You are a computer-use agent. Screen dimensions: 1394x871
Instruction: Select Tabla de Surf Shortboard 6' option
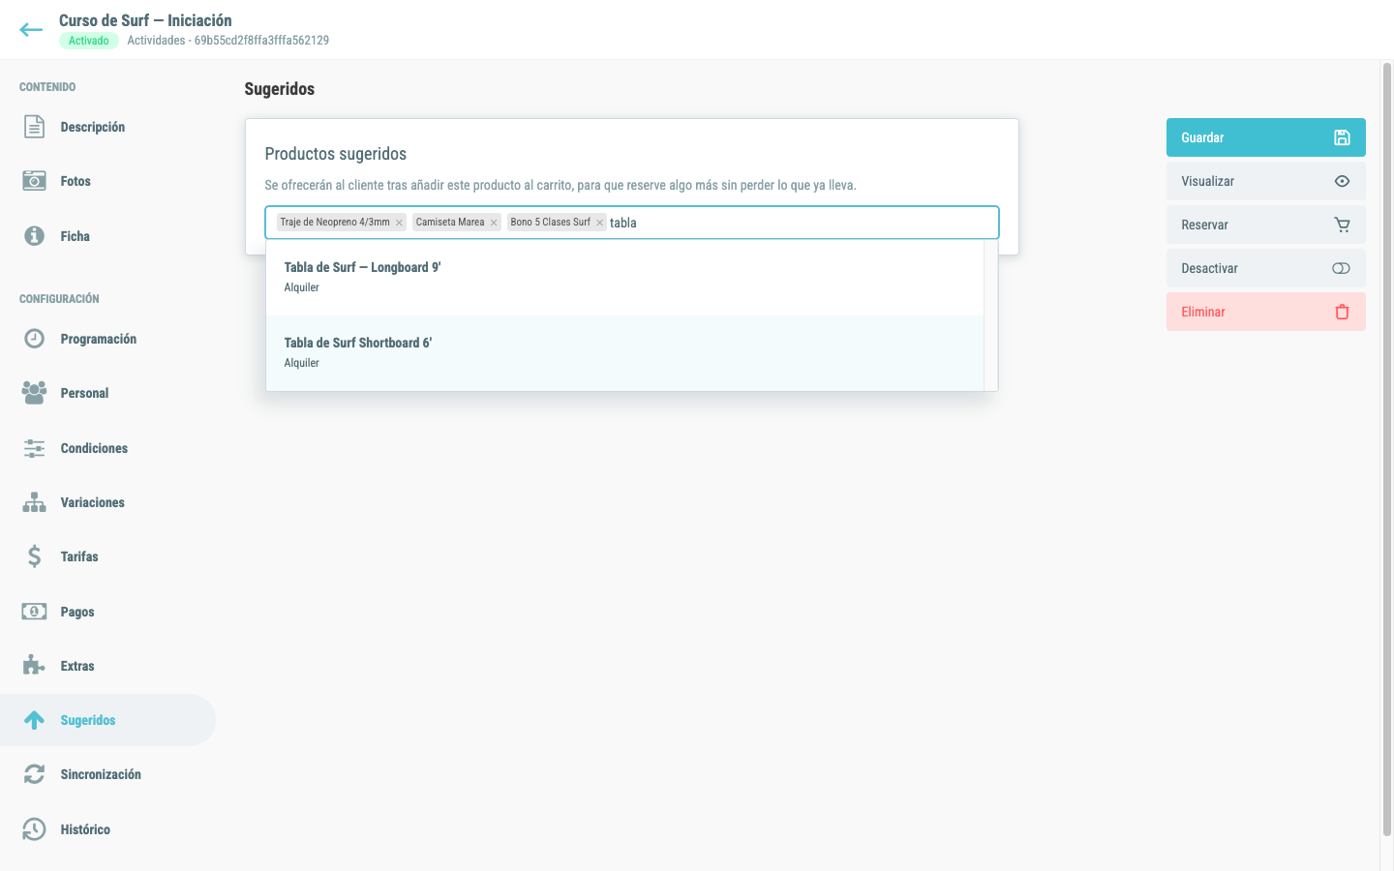624,353
